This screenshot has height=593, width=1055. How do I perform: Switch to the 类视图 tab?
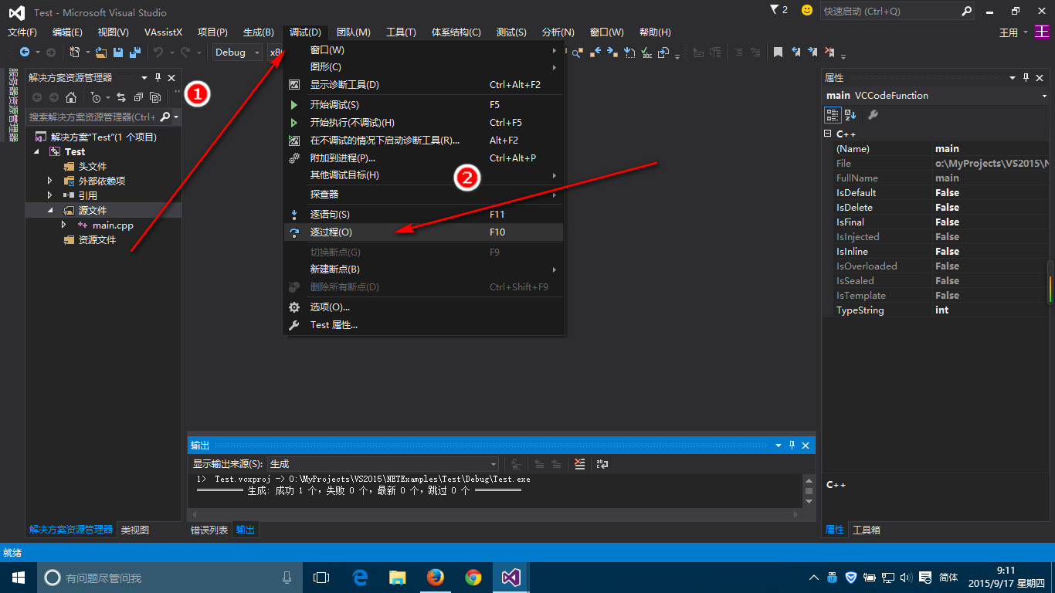point(135,530)
